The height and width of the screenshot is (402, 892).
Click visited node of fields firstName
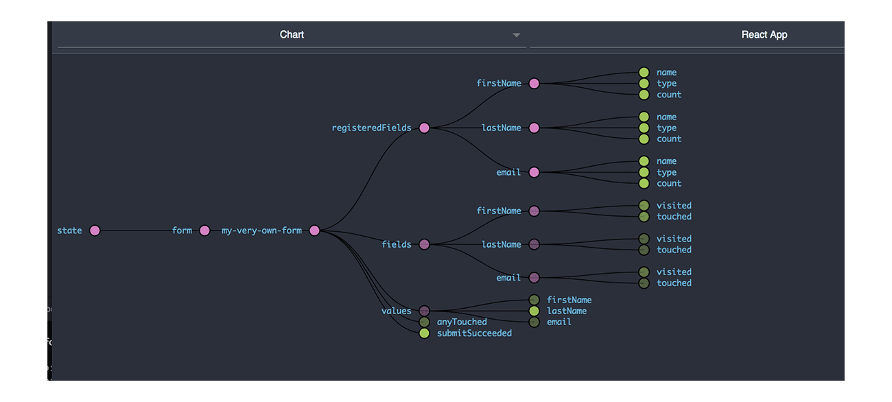(x=644, y=205)
